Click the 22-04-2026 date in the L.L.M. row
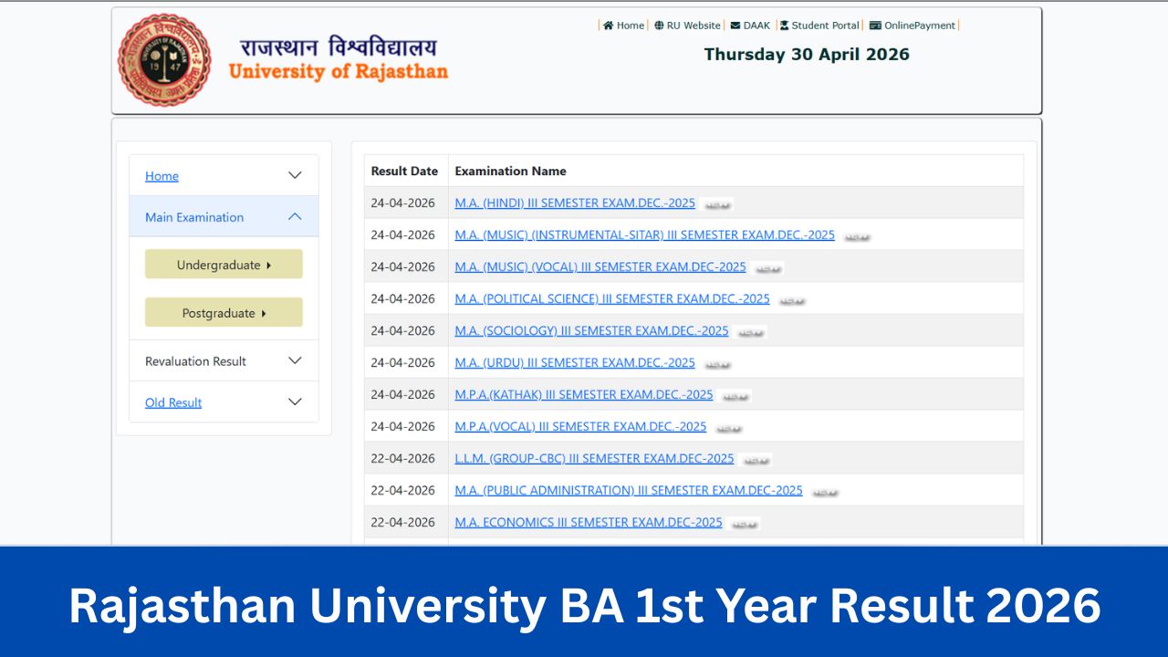 [x=402, y=458]
